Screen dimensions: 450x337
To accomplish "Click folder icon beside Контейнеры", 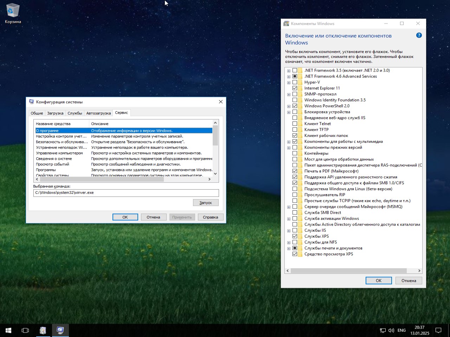I will 300,153.
